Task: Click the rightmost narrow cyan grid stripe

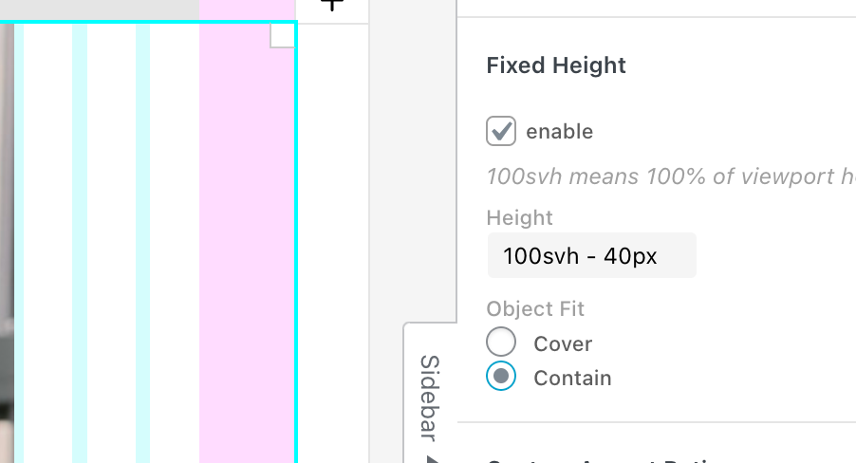Action: tap(143, 237)
